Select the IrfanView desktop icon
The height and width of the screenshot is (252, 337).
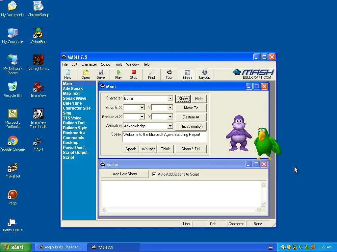click(x=38, y=89)
